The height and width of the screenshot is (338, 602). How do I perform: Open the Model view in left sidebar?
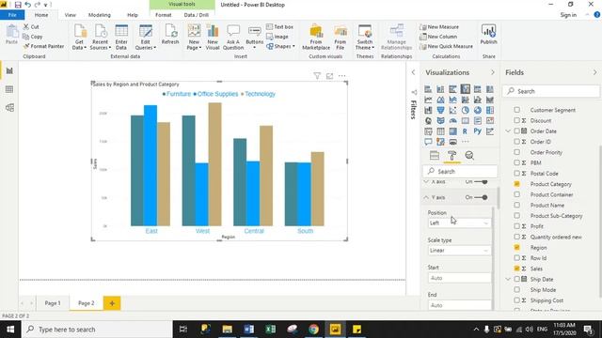9,108
